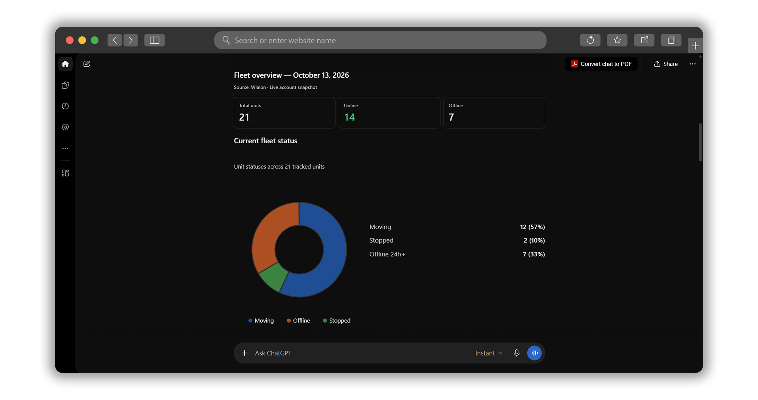This screenshot has width=758, height=400.
Task: Click the mentions @ icon in the sidebar
Action: coord(65,127)
